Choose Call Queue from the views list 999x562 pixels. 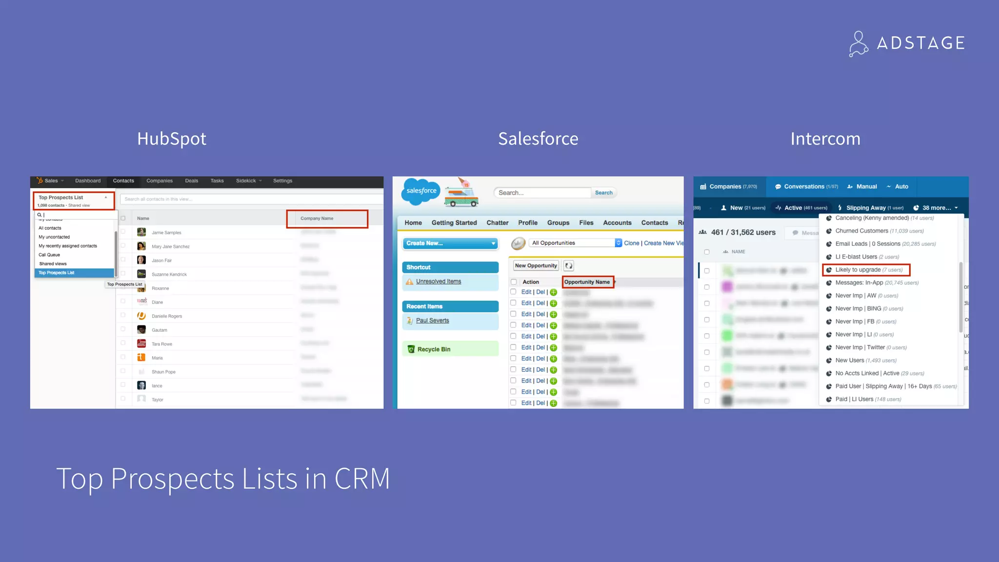[49, 255]
